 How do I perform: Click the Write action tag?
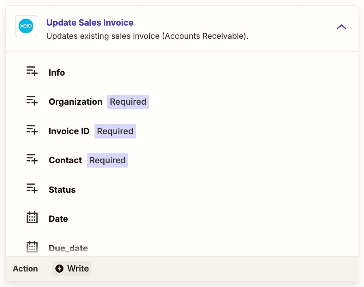72,269
